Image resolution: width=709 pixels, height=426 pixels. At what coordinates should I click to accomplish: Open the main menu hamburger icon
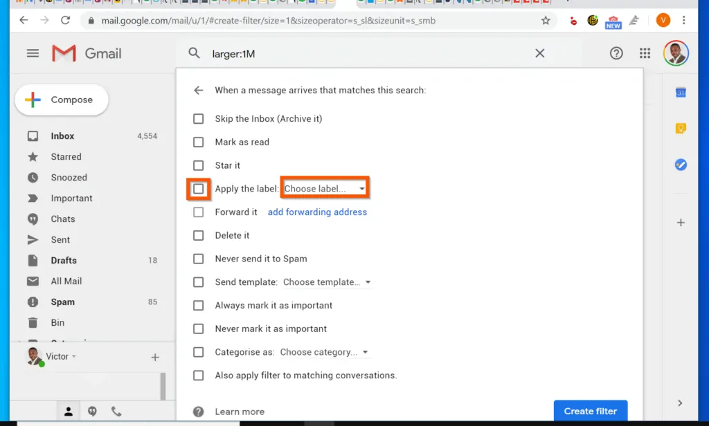(x=33, y=53)
